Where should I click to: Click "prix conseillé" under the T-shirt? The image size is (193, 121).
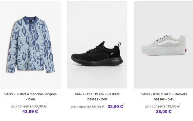[x=21, y=106]
